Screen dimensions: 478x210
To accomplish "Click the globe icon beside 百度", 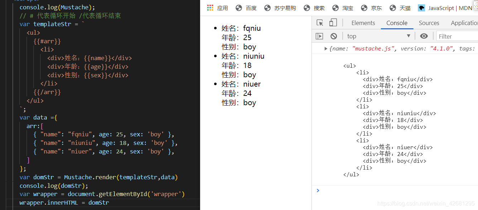I will (239, 8).
